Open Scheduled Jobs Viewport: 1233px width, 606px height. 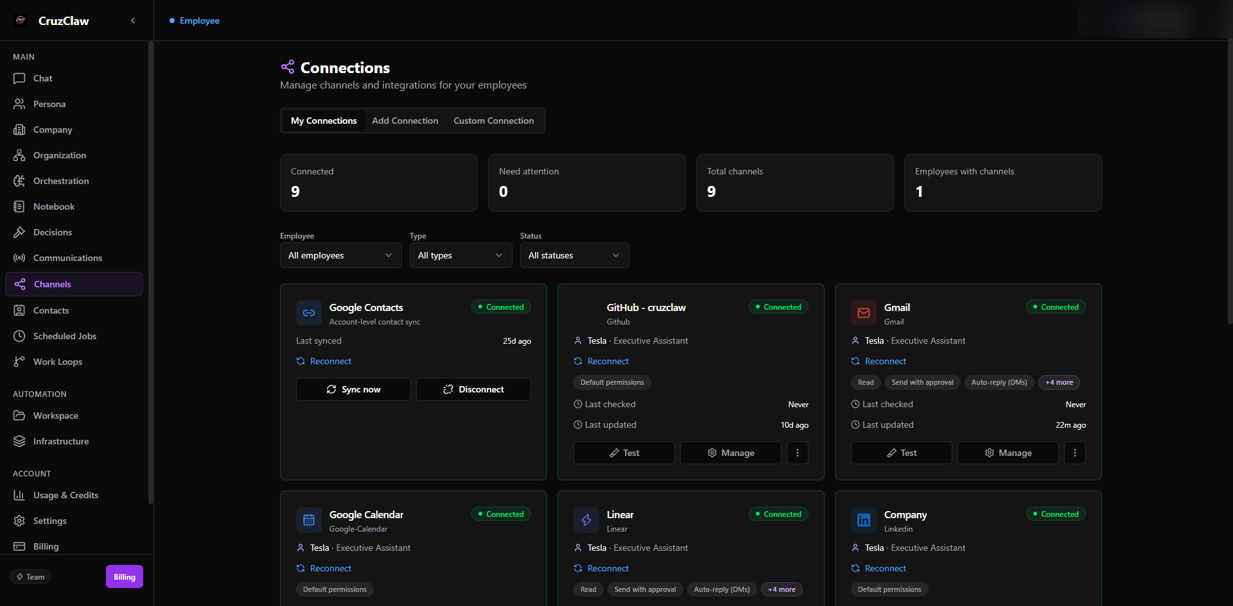pos(74,336)
